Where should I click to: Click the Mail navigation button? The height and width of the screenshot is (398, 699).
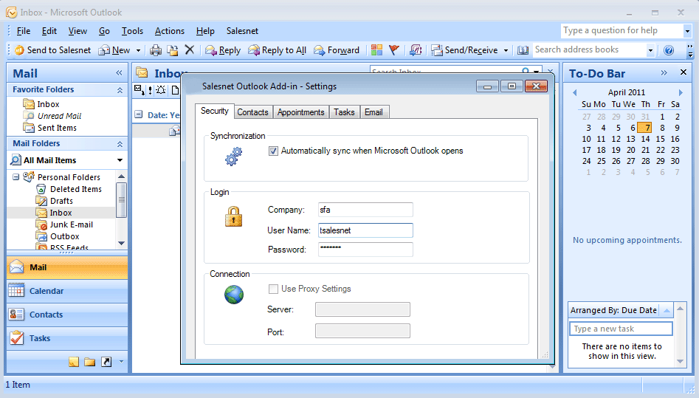pos(67,267)
